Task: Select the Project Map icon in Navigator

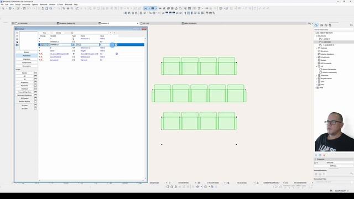Action: (316, 25)
